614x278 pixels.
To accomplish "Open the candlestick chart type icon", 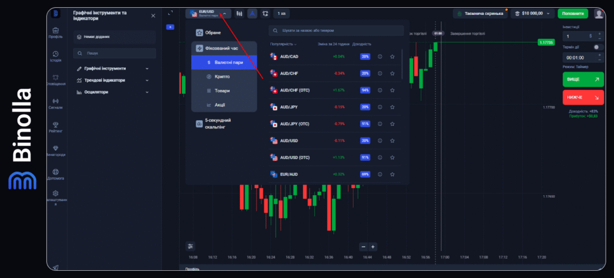I will (239, 13).
